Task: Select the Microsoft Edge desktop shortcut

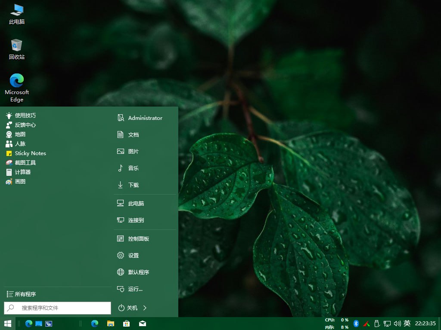Action: [17, 88]
